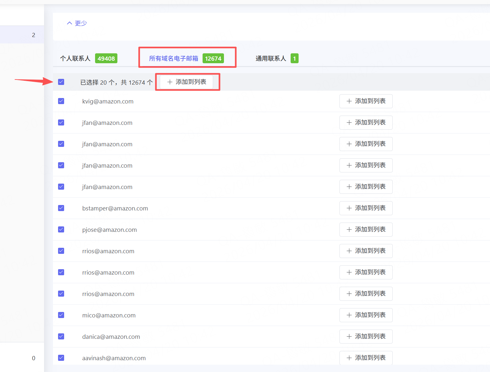Uncheck the kvig@amazon.com checkbox
This screenshot has height=372, width=490.
(61, 101)
